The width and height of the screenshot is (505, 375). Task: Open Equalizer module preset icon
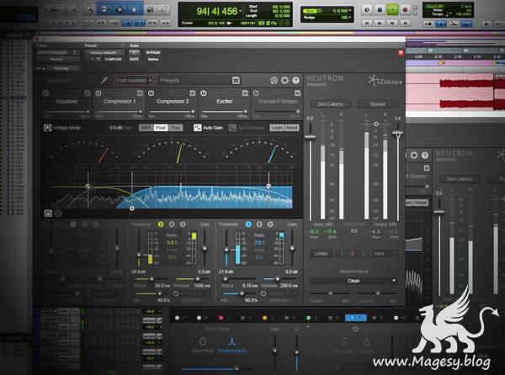(88, 93)
